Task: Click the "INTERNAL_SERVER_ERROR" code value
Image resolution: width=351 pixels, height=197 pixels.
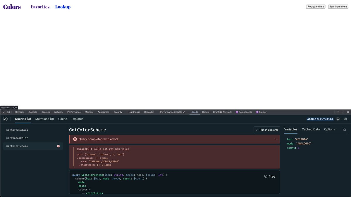Action: click(x=104, y=161)
